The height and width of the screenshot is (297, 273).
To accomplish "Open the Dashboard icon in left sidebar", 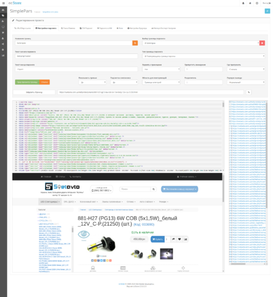I will pyautogui.click(x=3, y=10).
